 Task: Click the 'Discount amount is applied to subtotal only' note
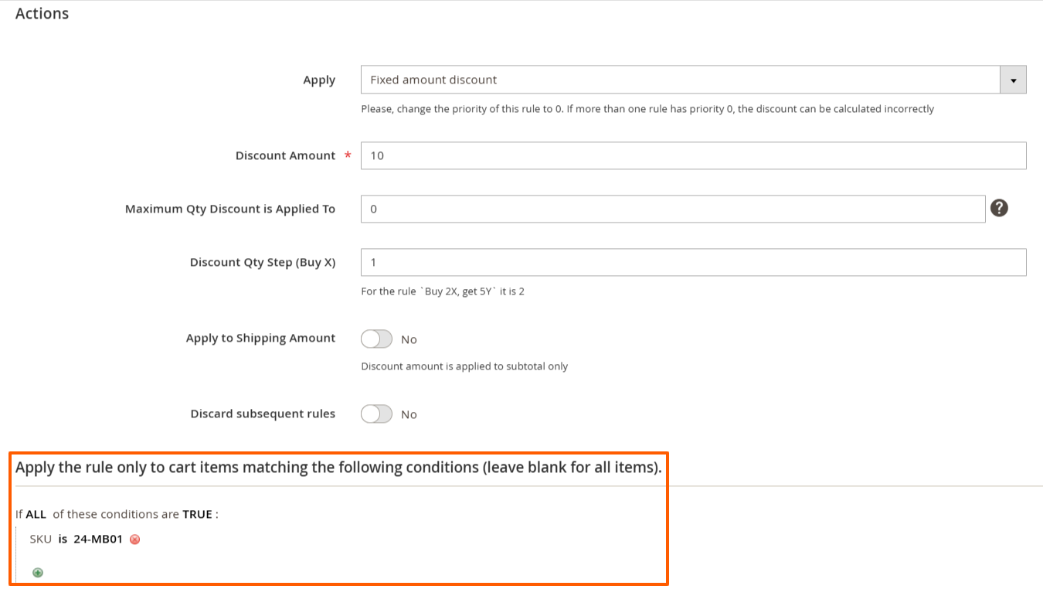point(464,366)
